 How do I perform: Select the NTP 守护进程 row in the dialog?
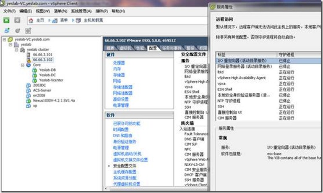268,101
